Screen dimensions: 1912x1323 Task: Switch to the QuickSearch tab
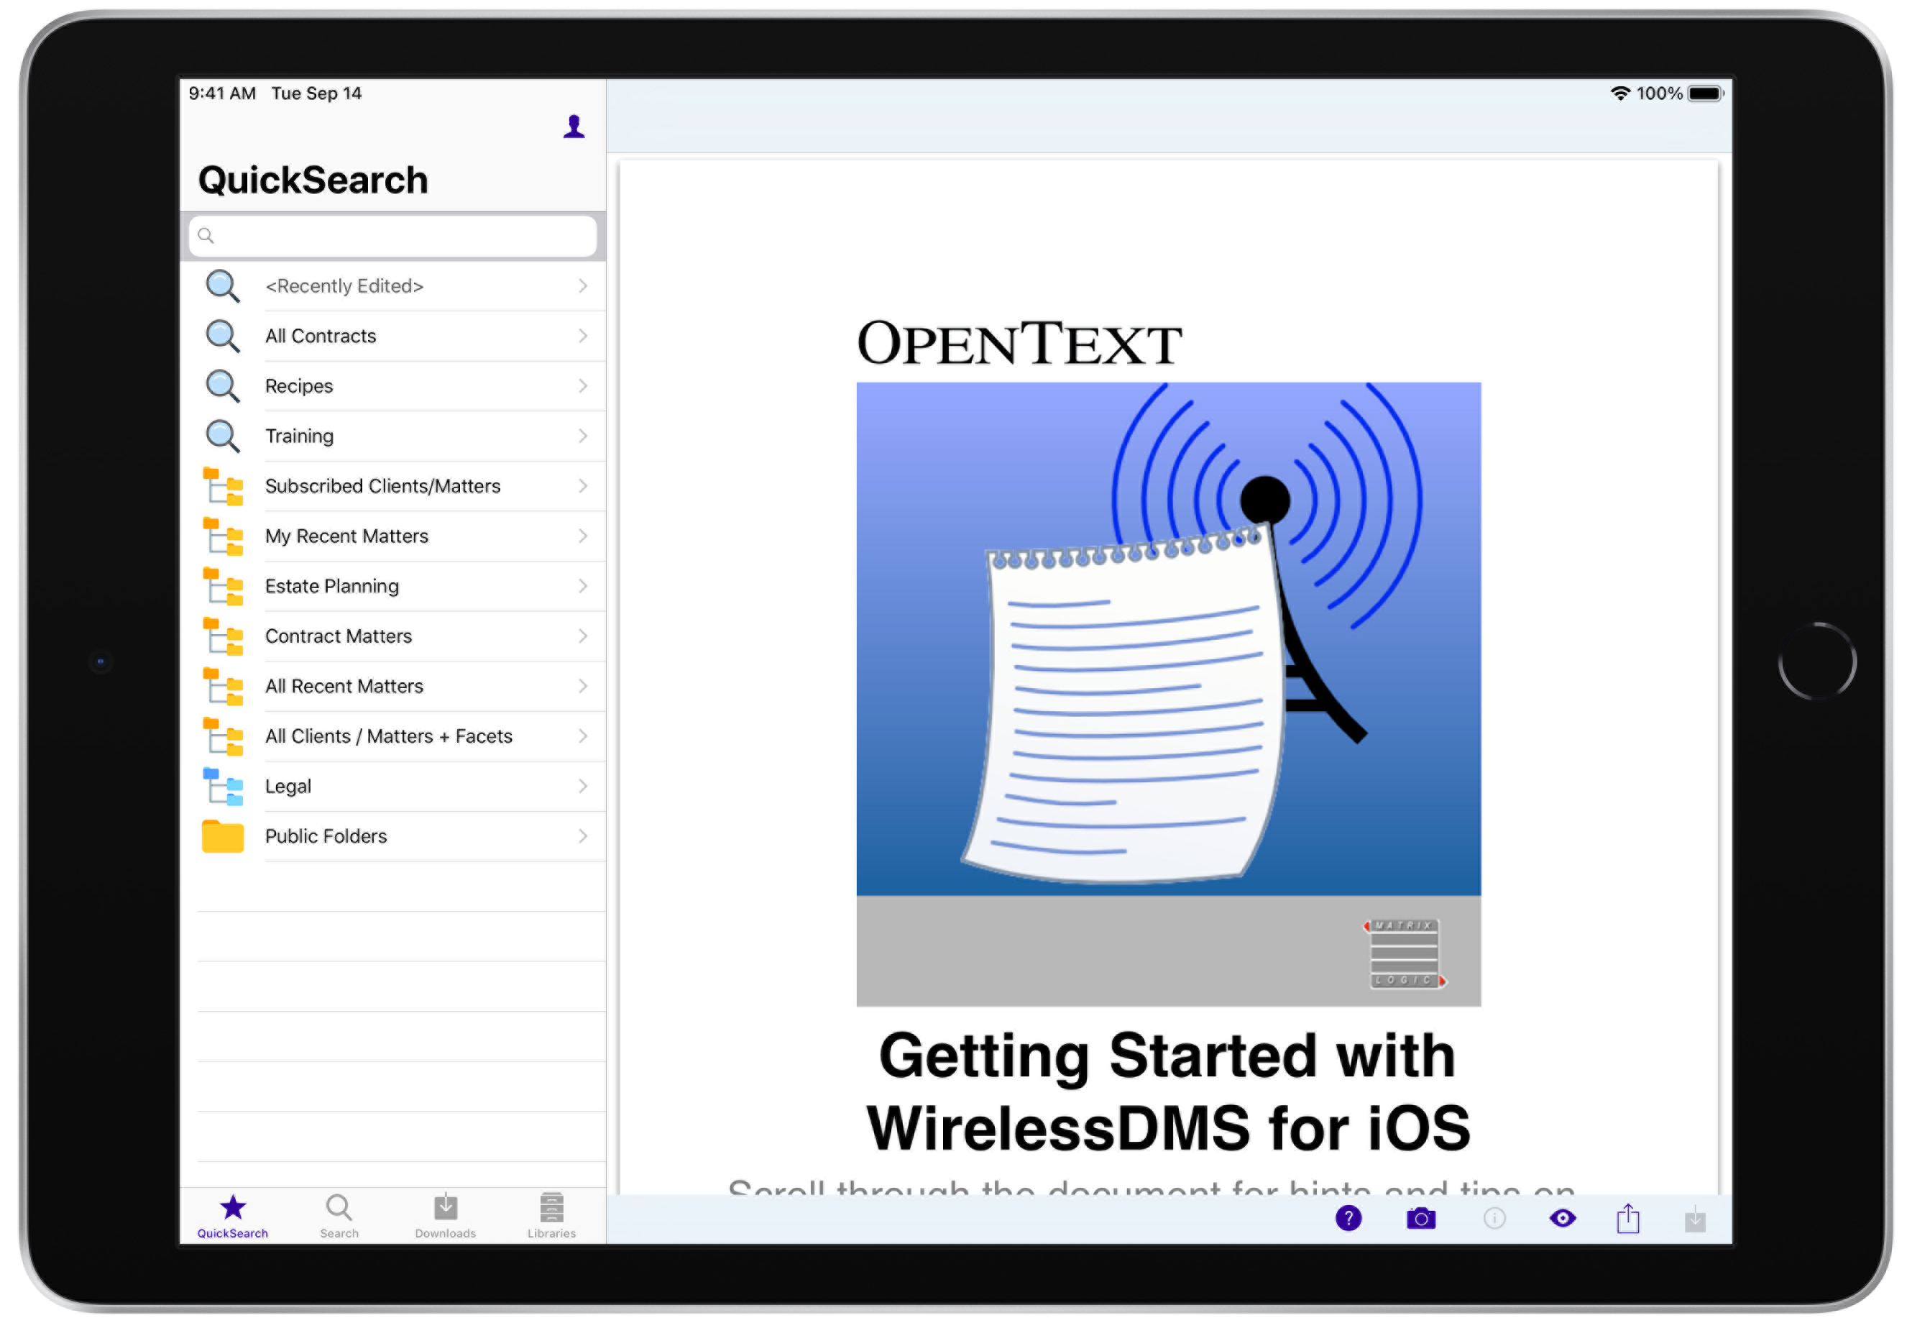233,1217
